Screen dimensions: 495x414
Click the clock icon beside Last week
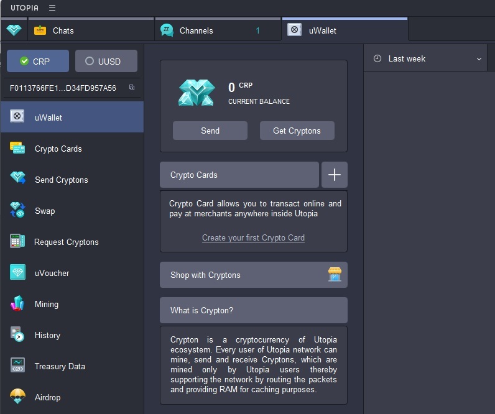[377, 58]
